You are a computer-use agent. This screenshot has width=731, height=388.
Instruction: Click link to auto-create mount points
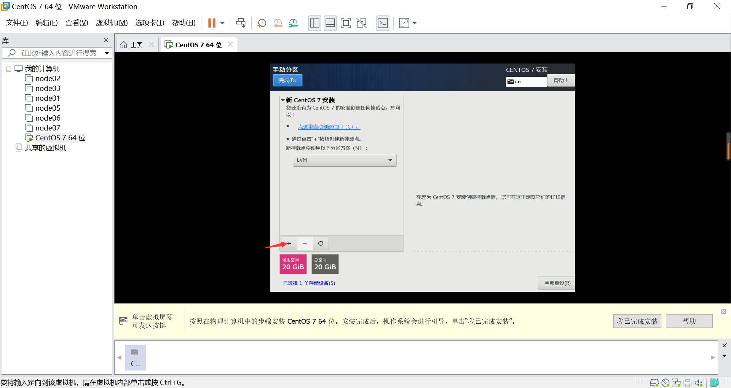(329, 127)
